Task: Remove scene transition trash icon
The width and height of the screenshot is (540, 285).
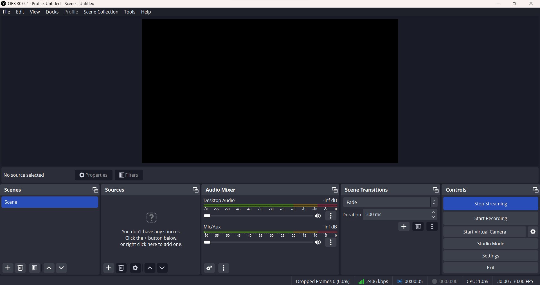Action: point(418,226)
